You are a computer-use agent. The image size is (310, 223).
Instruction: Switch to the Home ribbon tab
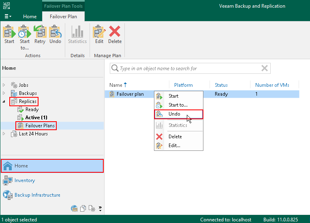point(30,17)
